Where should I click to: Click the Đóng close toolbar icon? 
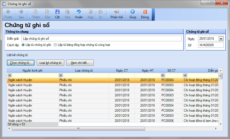coord(145,12)
